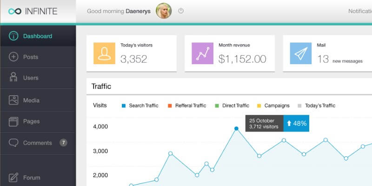Viewport: 372px width, 186px height.
Task: Select the Today's Traffic legend label
Action: (x=320, y=106)
